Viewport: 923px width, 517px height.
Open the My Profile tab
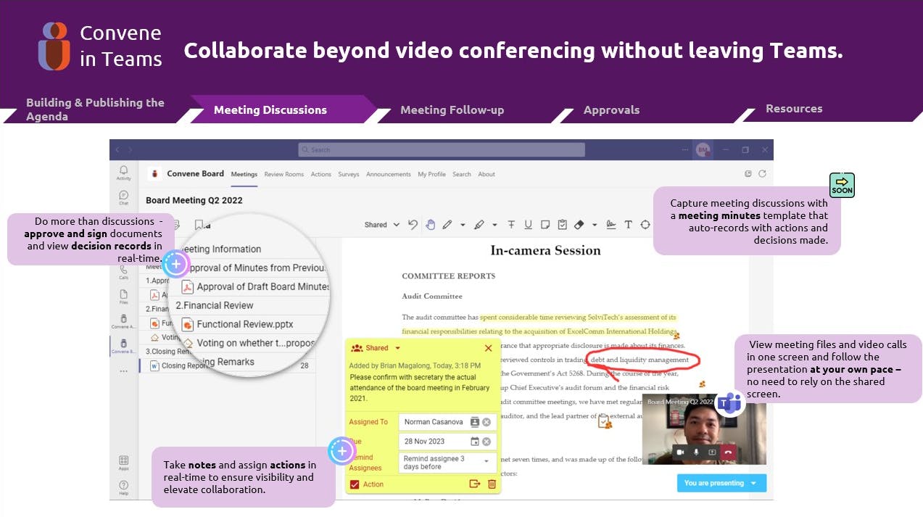[x=432, y=174]
